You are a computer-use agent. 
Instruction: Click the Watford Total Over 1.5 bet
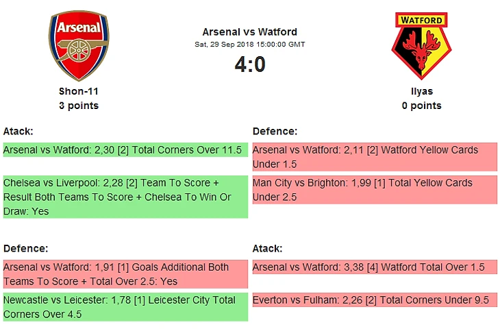tap(375, 267)
